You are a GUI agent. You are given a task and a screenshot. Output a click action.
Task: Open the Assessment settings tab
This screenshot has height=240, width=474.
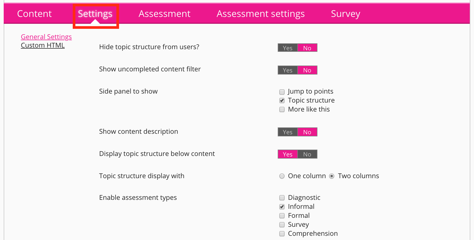tap(261, 14)
